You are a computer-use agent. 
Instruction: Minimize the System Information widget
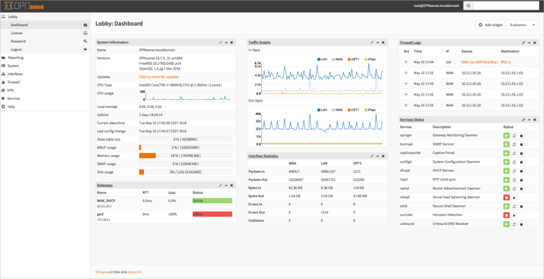(x=226, y=42)
